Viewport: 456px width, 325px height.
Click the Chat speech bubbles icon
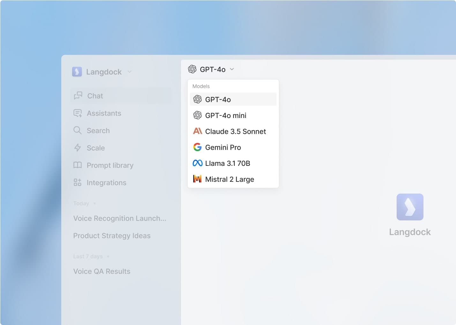[x=78, y=96]
